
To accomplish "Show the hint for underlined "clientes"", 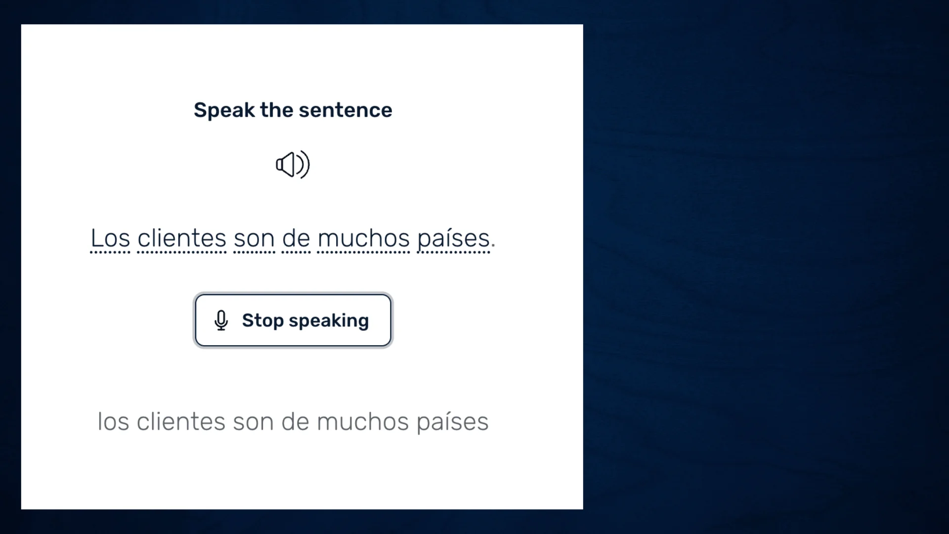I will click(182, 239).
